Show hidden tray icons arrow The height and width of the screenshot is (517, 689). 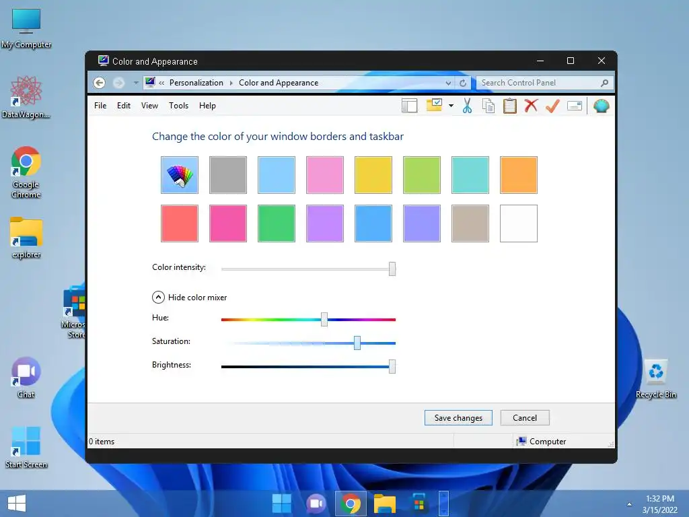[629, 504]
